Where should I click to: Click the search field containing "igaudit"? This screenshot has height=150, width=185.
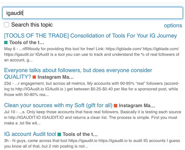[92, 13]
